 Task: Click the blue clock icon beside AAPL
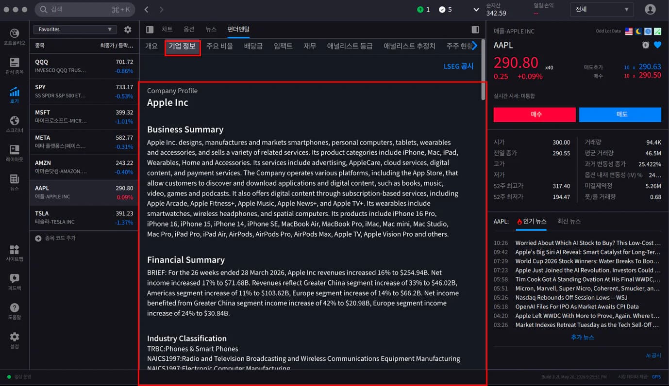[648, 32]
